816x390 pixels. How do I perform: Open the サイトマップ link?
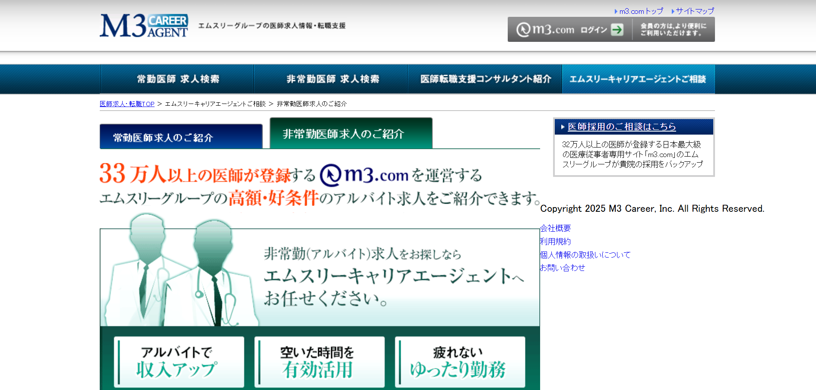click(x=695, y=11)
